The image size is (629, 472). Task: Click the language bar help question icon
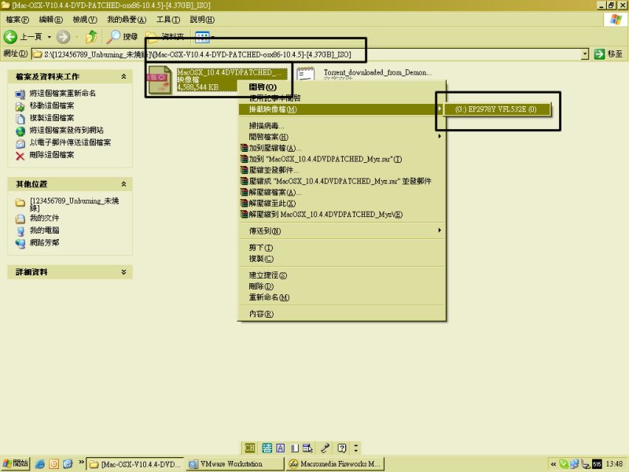[x=342, y=448]
